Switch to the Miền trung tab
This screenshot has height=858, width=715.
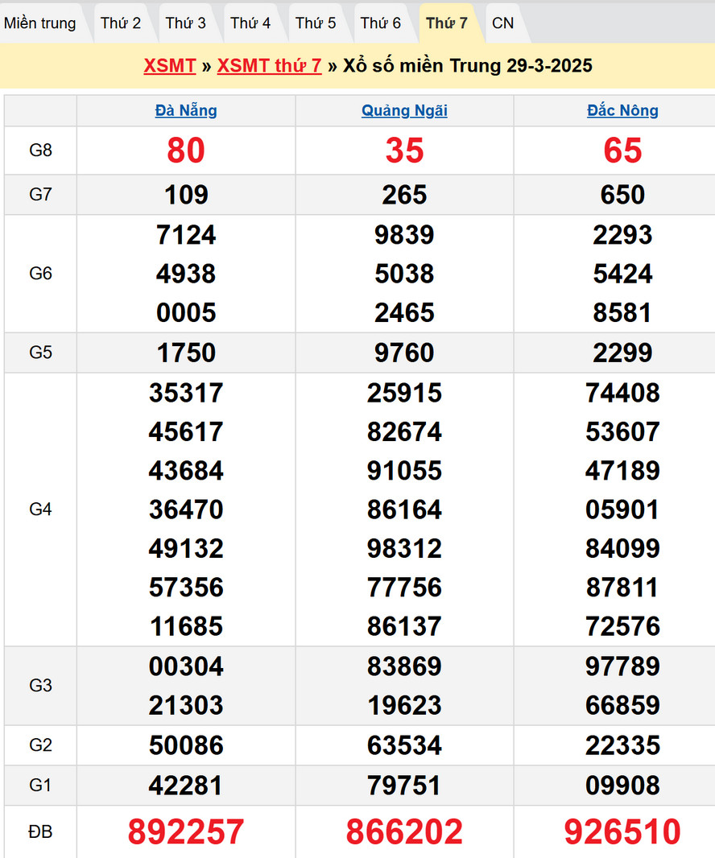pos(40,23)
